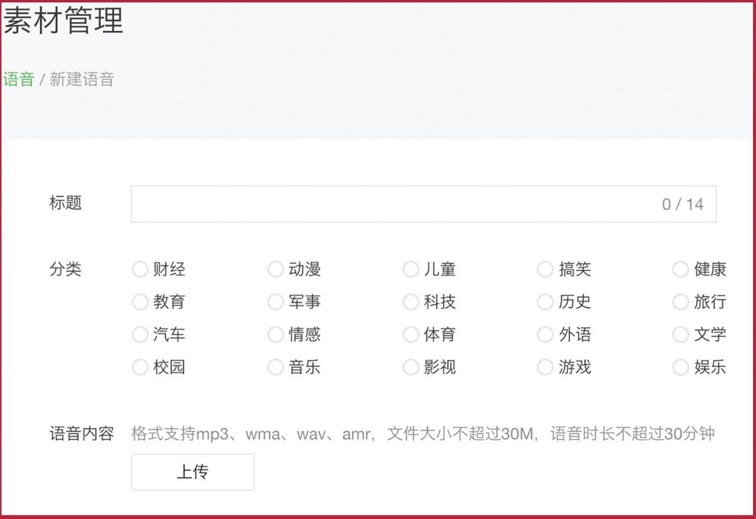Select the 教育 (Education) category radio button
The height and width of the screenshot is (519, 756).
(x=140, y=302)
